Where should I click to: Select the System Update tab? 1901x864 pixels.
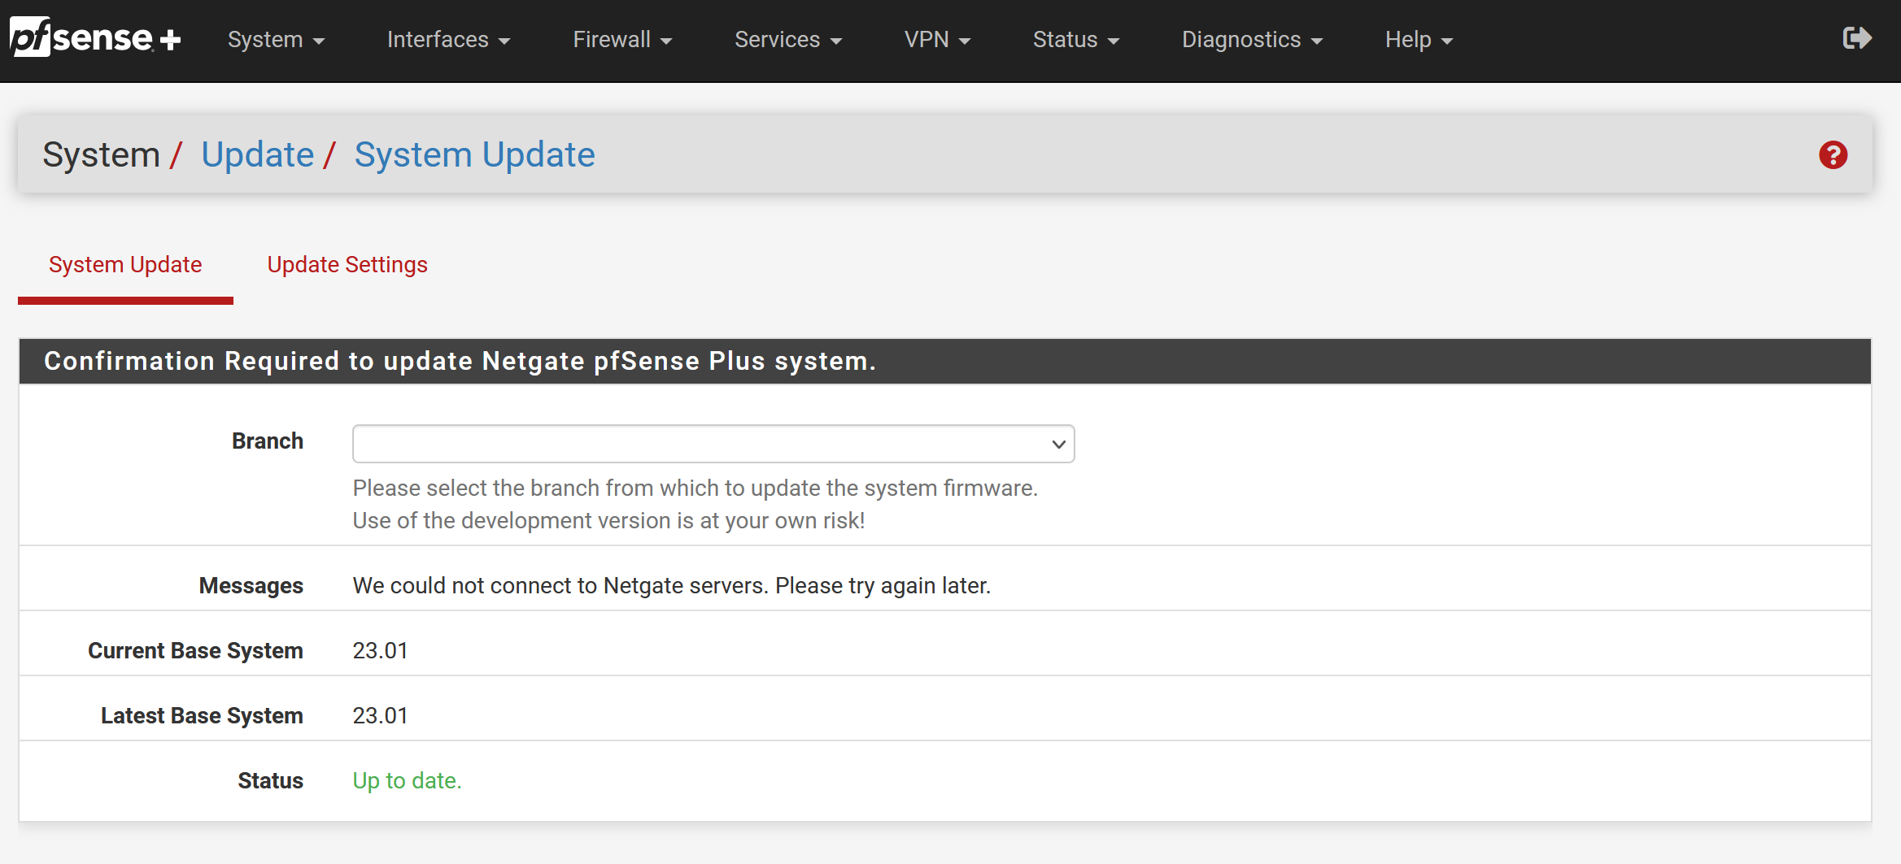pos(125,265)
